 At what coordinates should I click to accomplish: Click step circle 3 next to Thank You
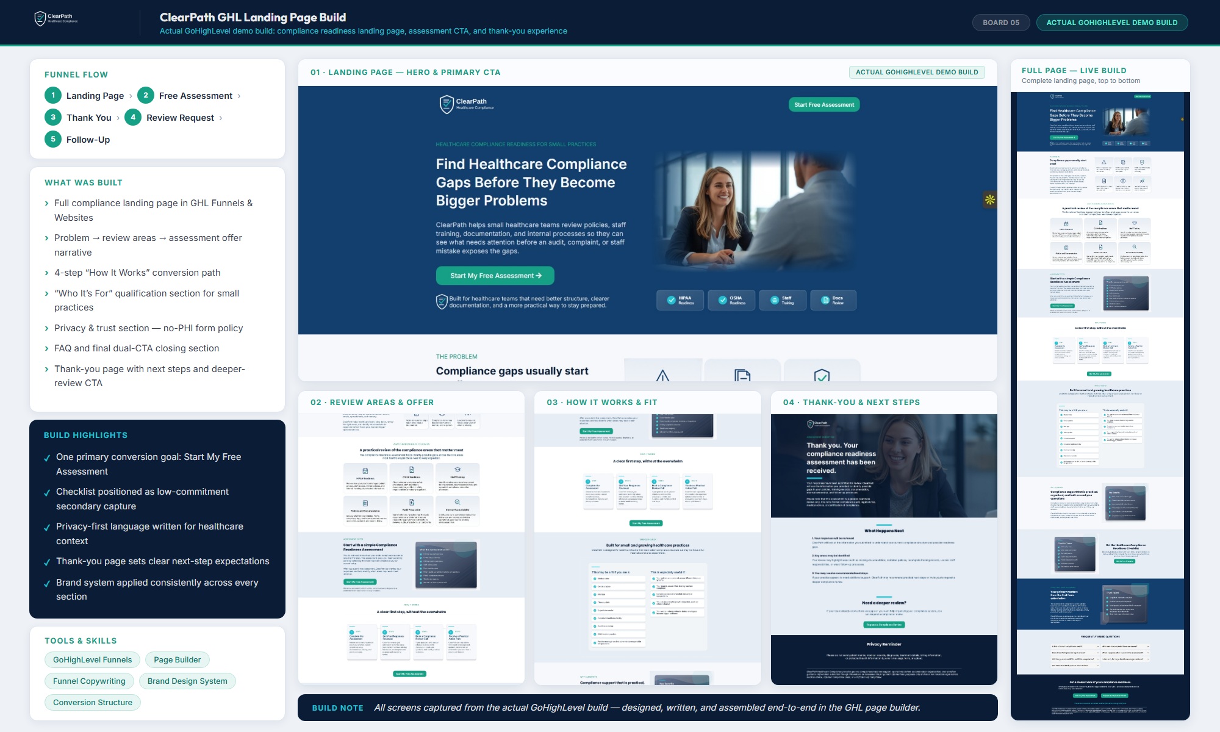tap(53, 117)
